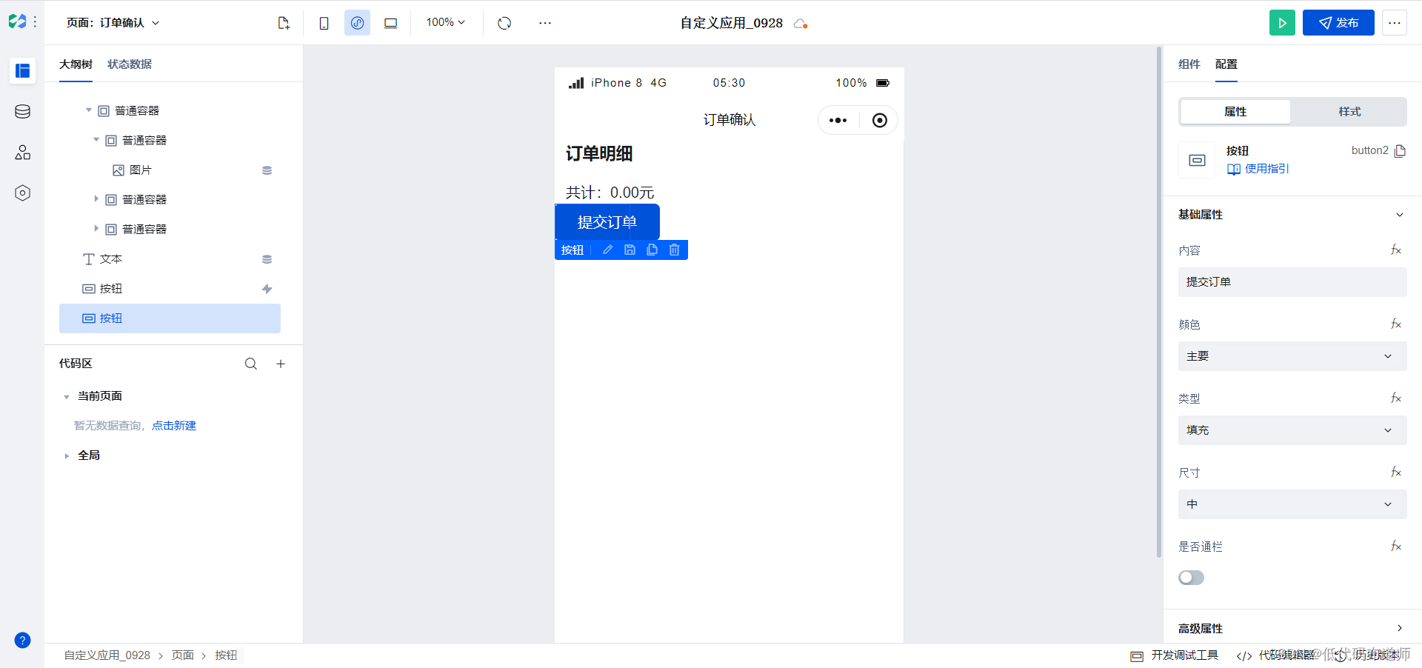Select the 属性 segment tab

tap(1235, 112)
